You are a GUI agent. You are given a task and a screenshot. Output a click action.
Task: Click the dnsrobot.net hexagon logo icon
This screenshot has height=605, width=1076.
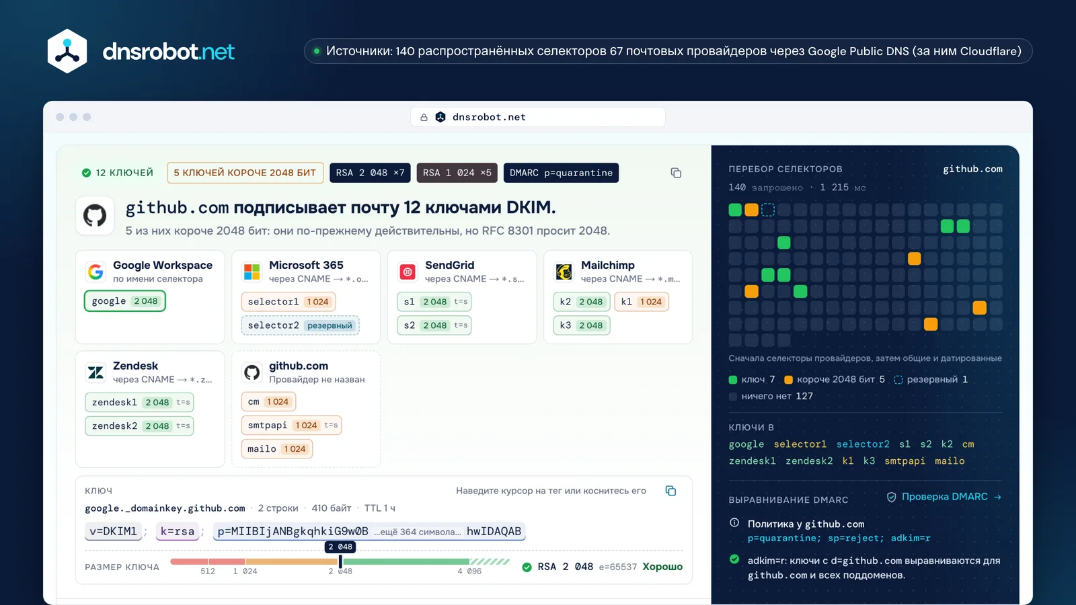[x=67, y=51]
